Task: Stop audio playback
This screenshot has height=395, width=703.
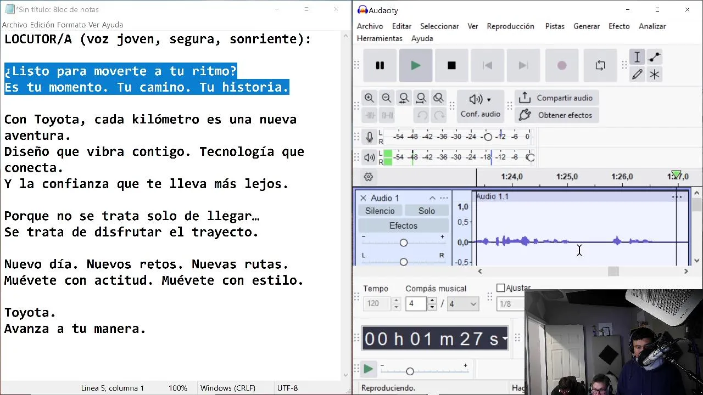Action: [x=451, y=65]
